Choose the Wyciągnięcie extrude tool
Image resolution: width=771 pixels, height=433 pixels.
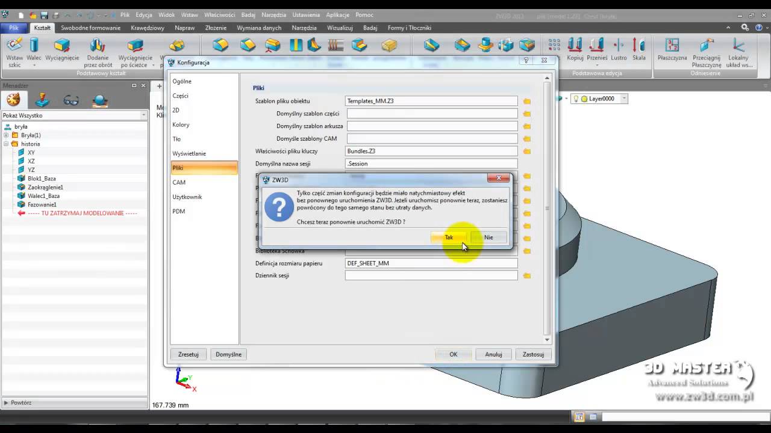[x=62, y=49]
